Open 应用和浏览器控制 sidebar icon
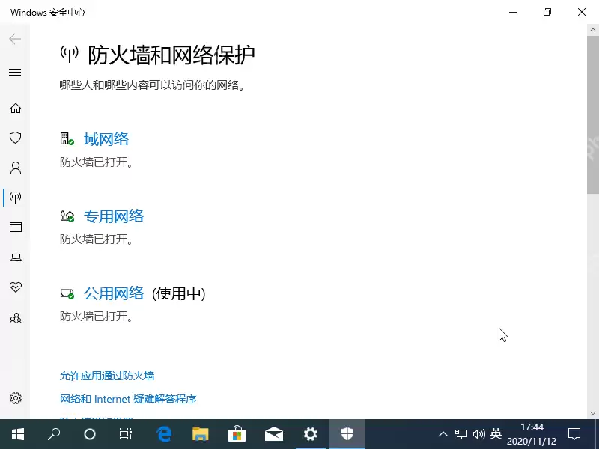Viewport: 599px width, 449px height. pyautogui.click(x=15, y=227)
